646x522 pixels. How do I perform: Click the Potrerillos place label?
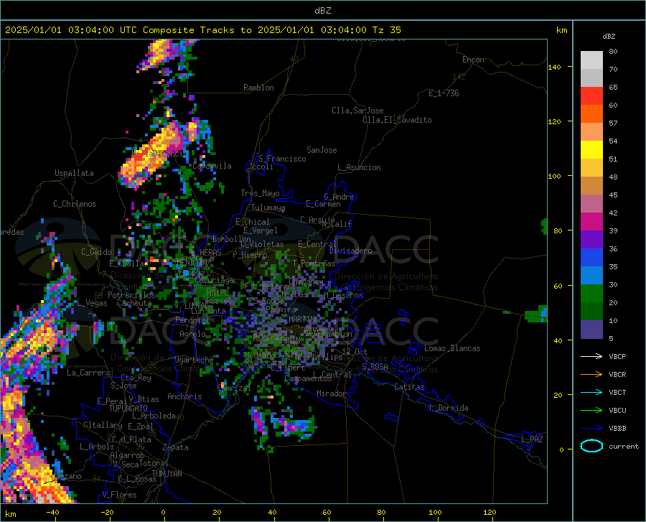click(x=131, y=295)
